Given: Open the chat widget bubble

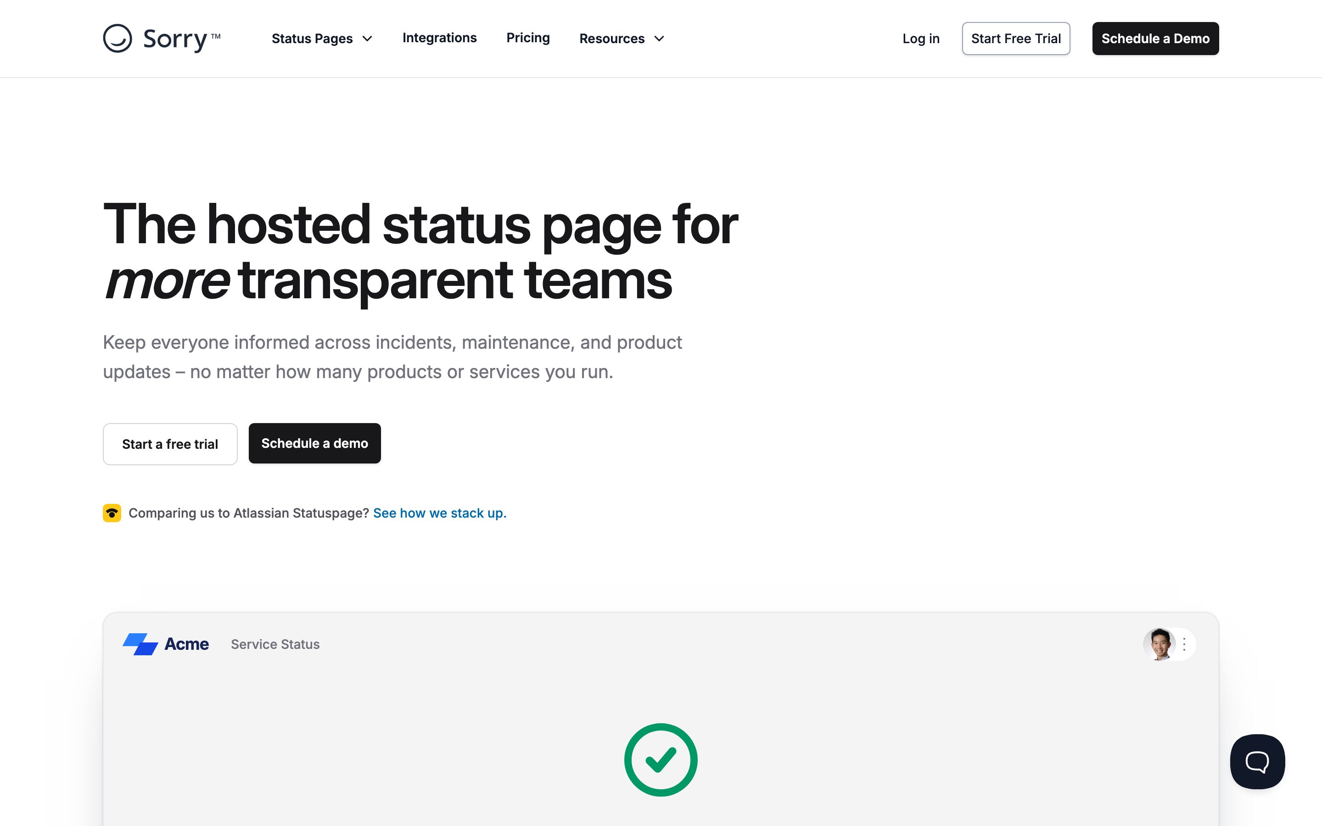Looking at the screenshot, I should (1257, 761).
